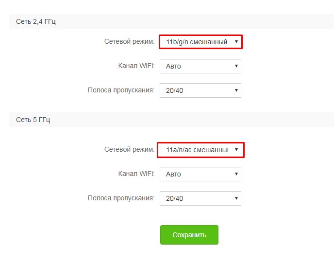Open the 2.4 GHz 'Сетевой режим' dropdown
This screenshot has width=334, height=264.
coord(200,42)
